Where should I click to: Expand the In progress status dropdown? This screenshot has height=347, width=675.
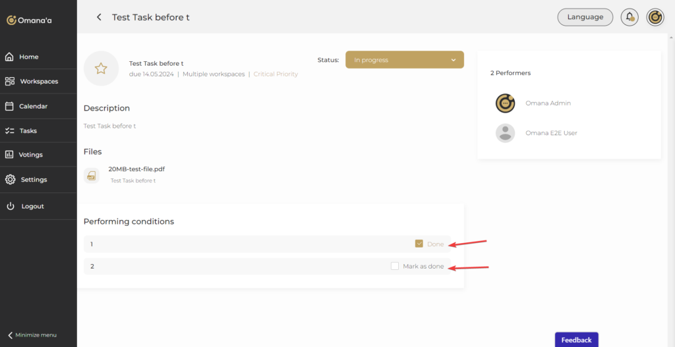(404, 60)
